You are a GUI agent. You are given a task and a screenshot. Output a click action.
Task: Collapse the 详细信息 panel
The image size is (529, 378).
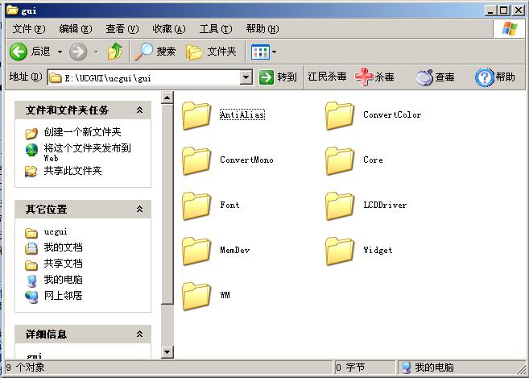(x=139, y=334)
